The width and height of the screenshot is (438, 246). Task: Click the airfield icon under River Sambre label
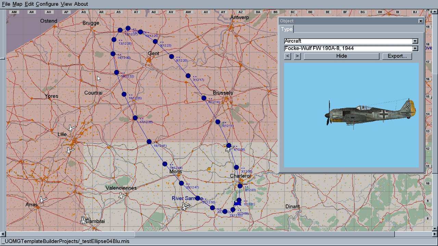pyautogui.click(x=185, y=206)
